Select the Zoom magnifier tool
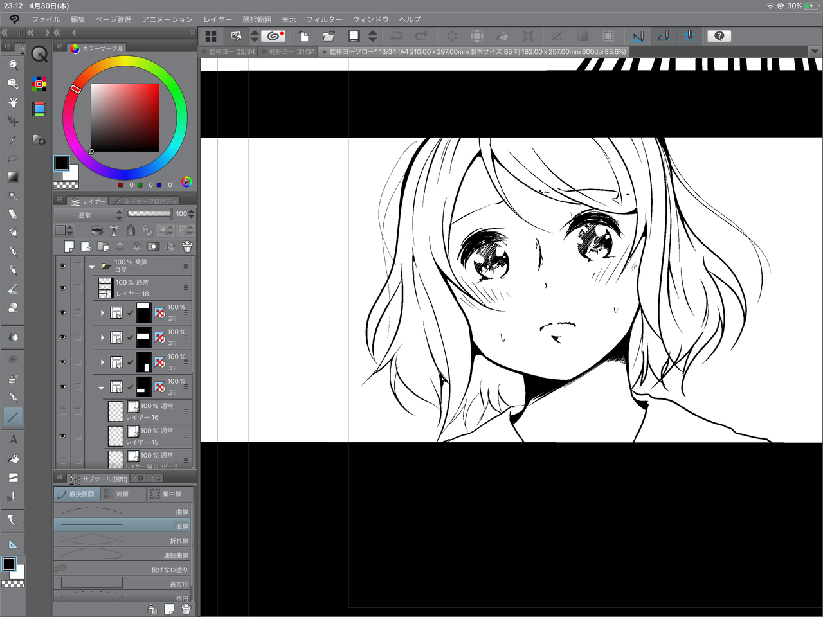This screenshot has height=617, width=823. (x=13, y=64)
